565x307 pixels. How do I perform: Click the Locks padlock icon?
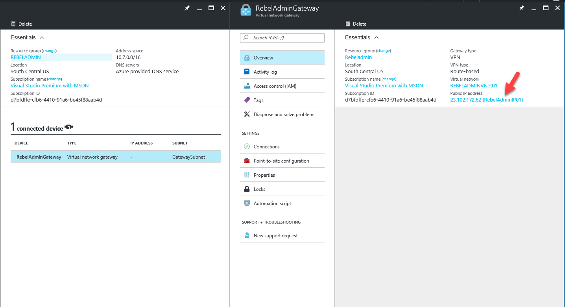(x=247, y=189)
